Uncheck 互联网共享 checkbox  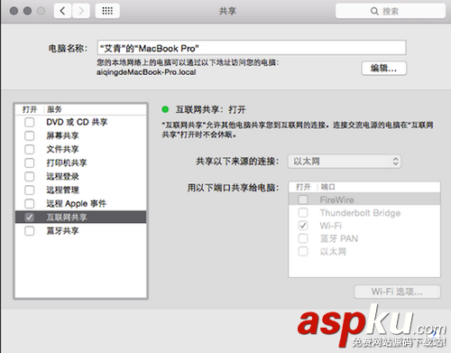click(30, 217)
